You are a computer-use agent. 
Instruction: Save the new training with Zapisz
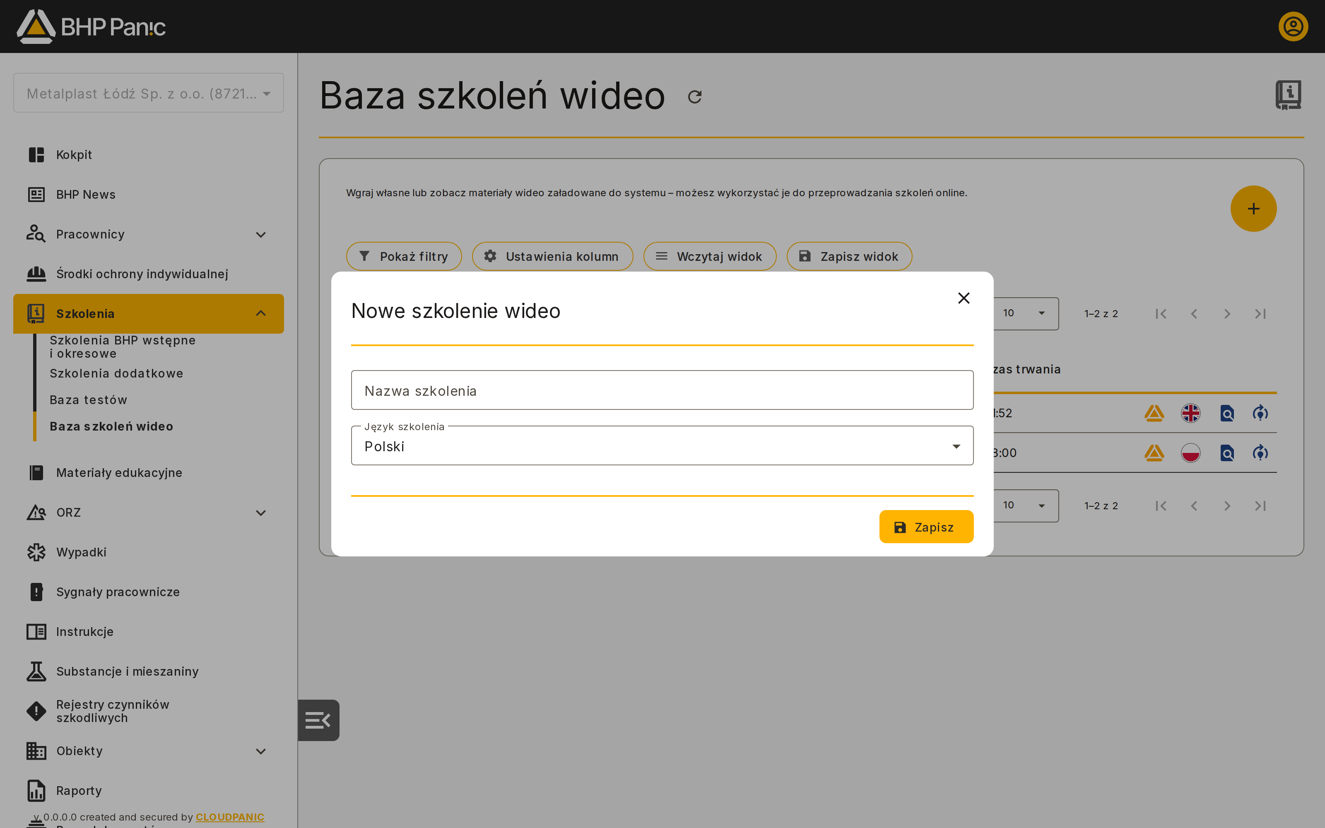(x=926, y=527)
